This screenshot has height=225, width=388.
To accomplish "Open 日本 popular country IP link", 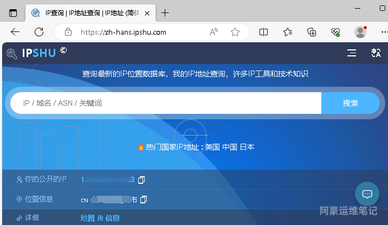I will point(247,147).
